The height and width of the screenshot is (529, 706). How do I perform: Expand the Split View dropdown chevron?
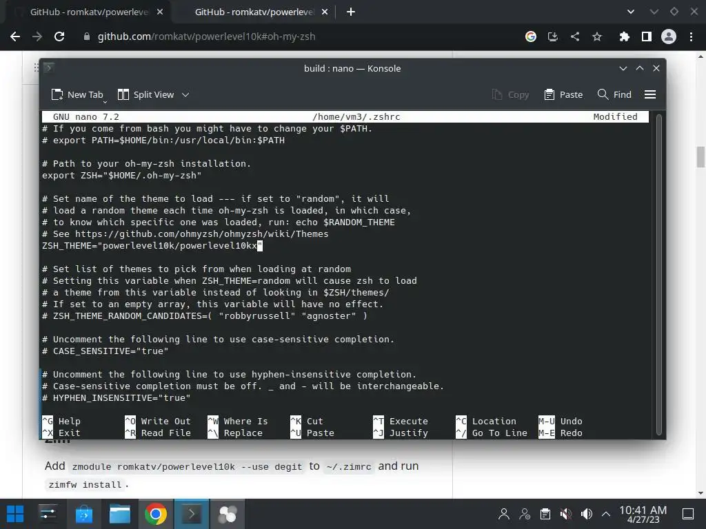pos(185,94)
